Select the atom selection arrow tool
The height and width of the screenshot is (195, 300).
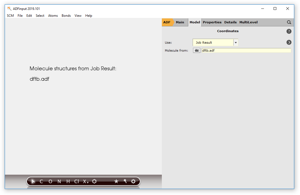(33, 181)
